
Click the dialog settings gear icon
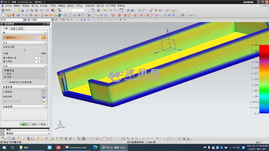(x=2, y=24)
